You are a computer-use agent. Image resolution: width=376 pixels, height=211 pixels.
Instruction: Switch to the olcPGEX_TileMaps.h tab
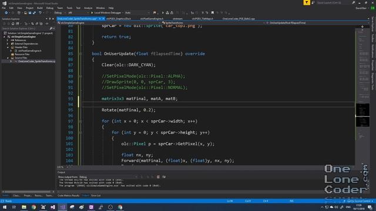click(x=203, y=19)
